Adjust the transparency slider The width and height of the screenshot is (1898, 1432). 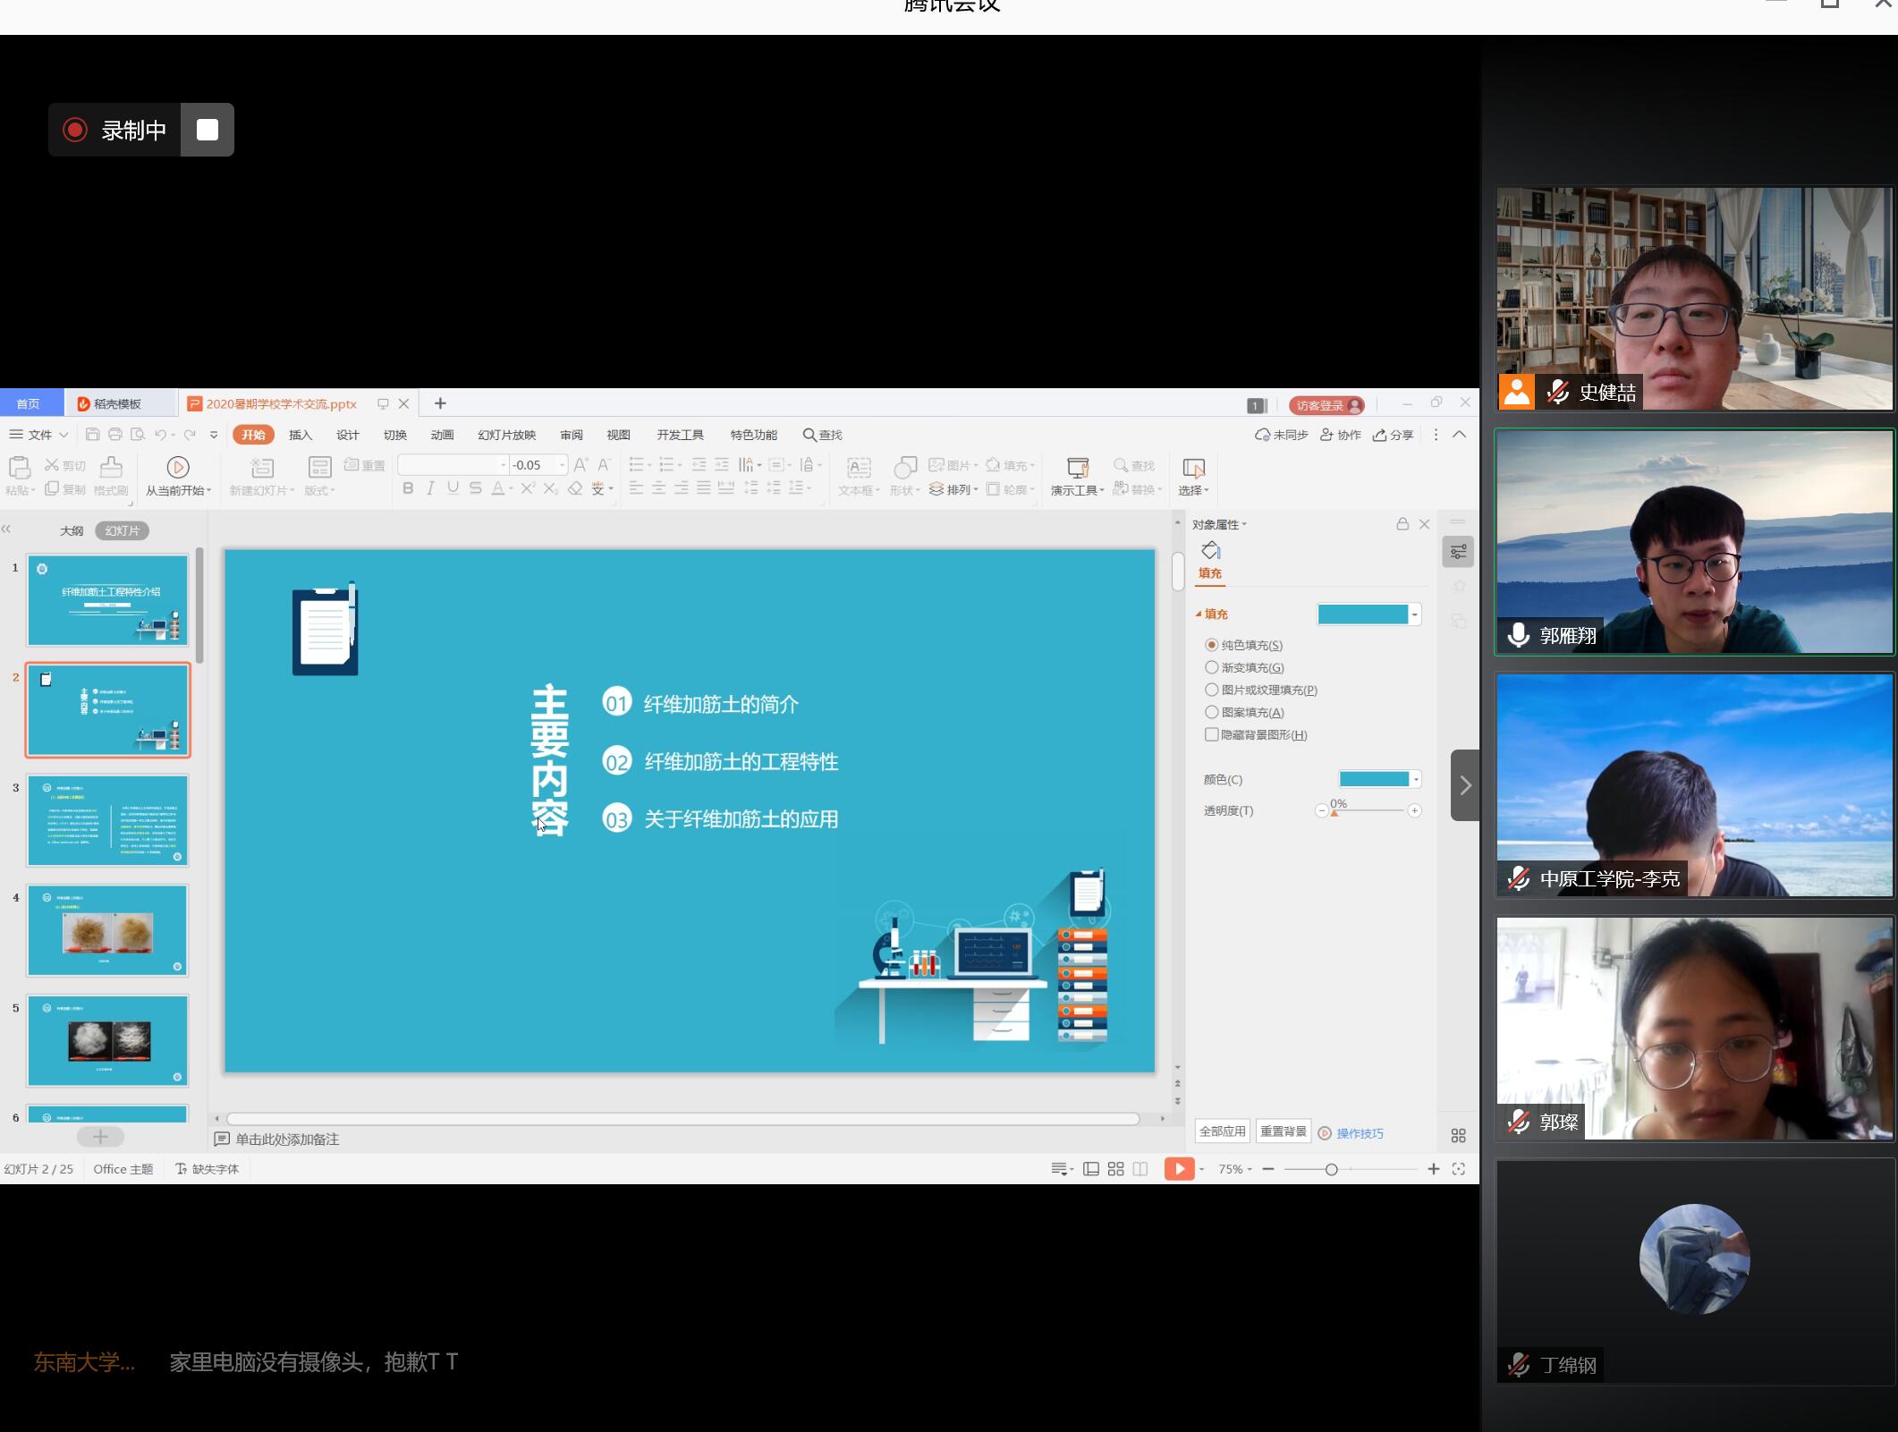(1335, 811)
